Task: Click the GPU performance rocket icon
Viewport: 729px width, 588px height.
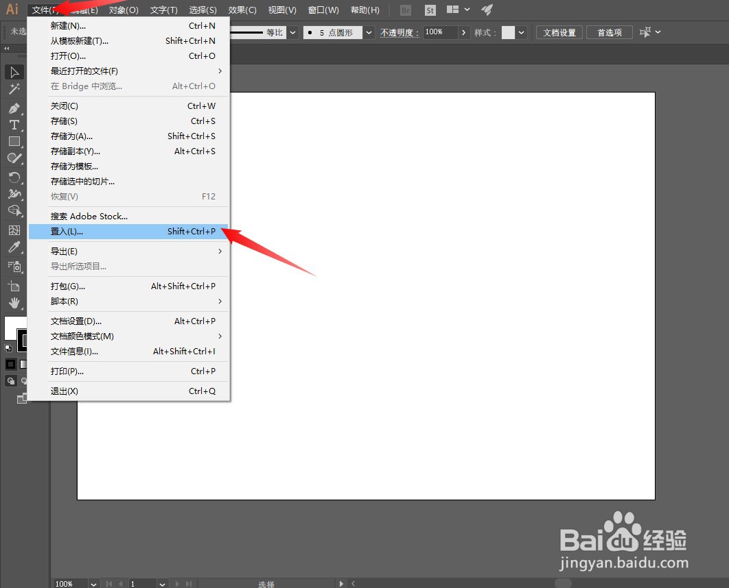Action: point(487,10)
